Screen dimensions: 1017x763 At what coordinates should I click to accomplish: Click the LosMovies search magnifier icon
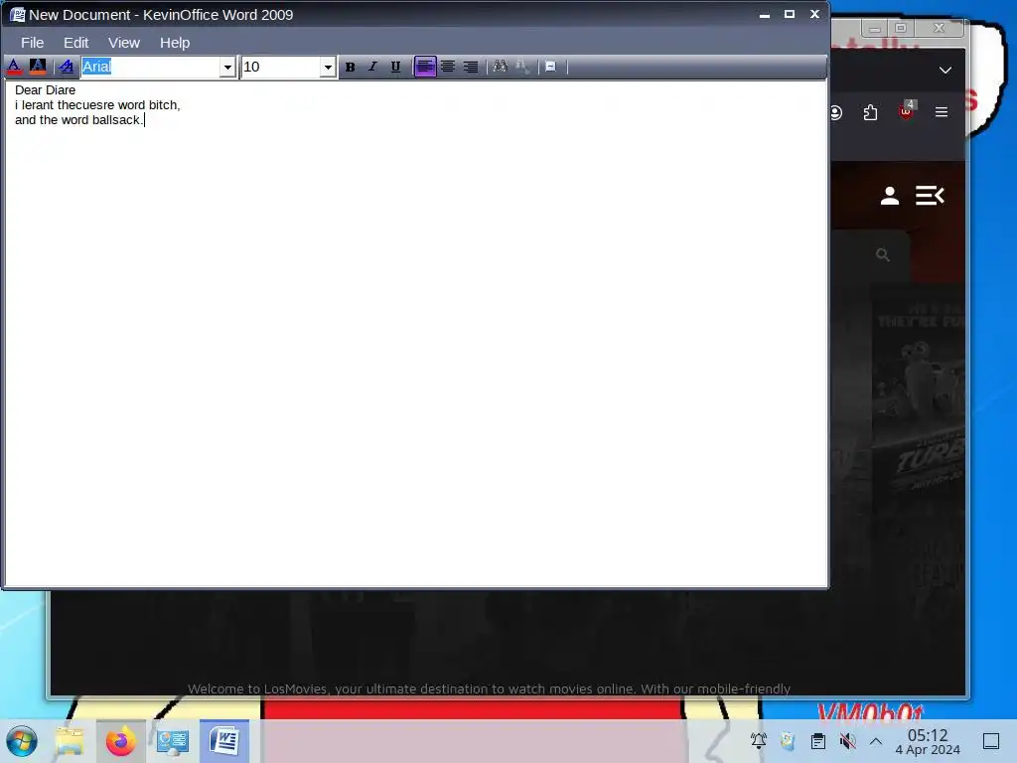pyautogui.click(x=882, y=255)
